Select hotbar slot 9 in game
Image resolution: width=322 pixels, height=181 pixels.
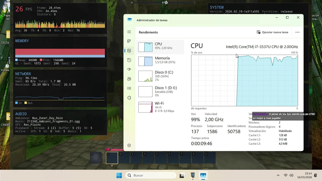pos(210,158)
